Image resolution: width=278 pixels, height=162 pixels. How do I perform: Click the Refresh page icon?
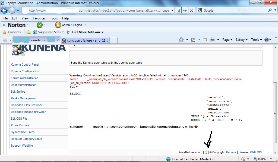(185, 11)
